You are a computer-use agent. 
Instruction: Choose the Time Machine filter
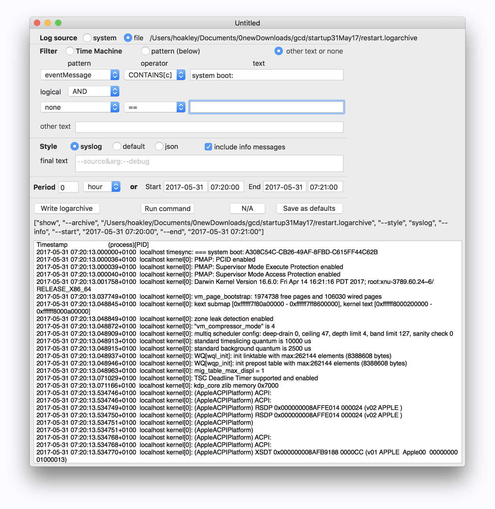coord(69,51)
